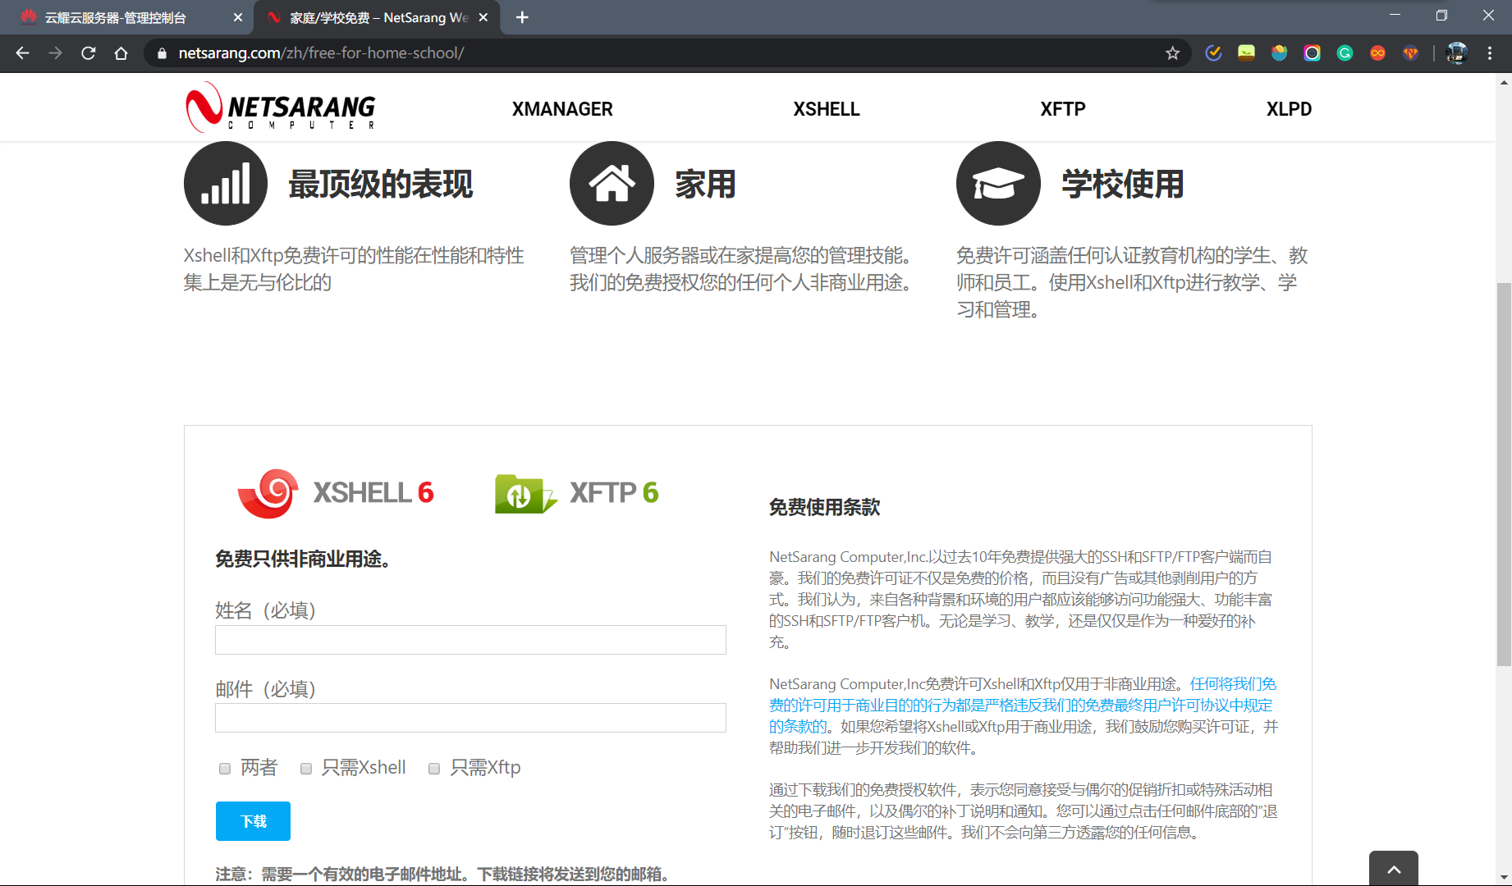Image resolution: width=1512 pixels, height=886 pixels.
Task: Check the 两者 (both) checkbox
Action: pyautogui.click(x=225, y=769)
